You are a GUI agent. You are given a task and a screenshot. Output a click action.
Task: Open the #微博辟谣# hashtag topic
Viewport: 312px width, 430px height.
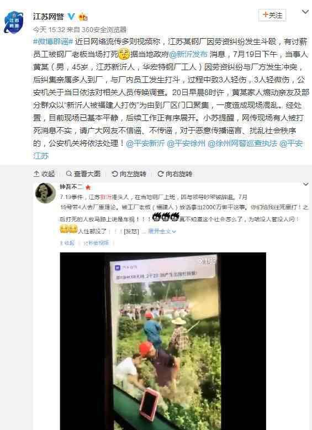pos(53,41)
